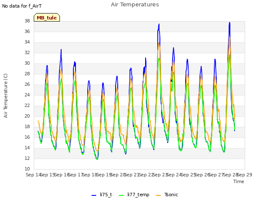The image size is (270, 203).
Task: Select the li75_t legend label
Action: (106, 195)
